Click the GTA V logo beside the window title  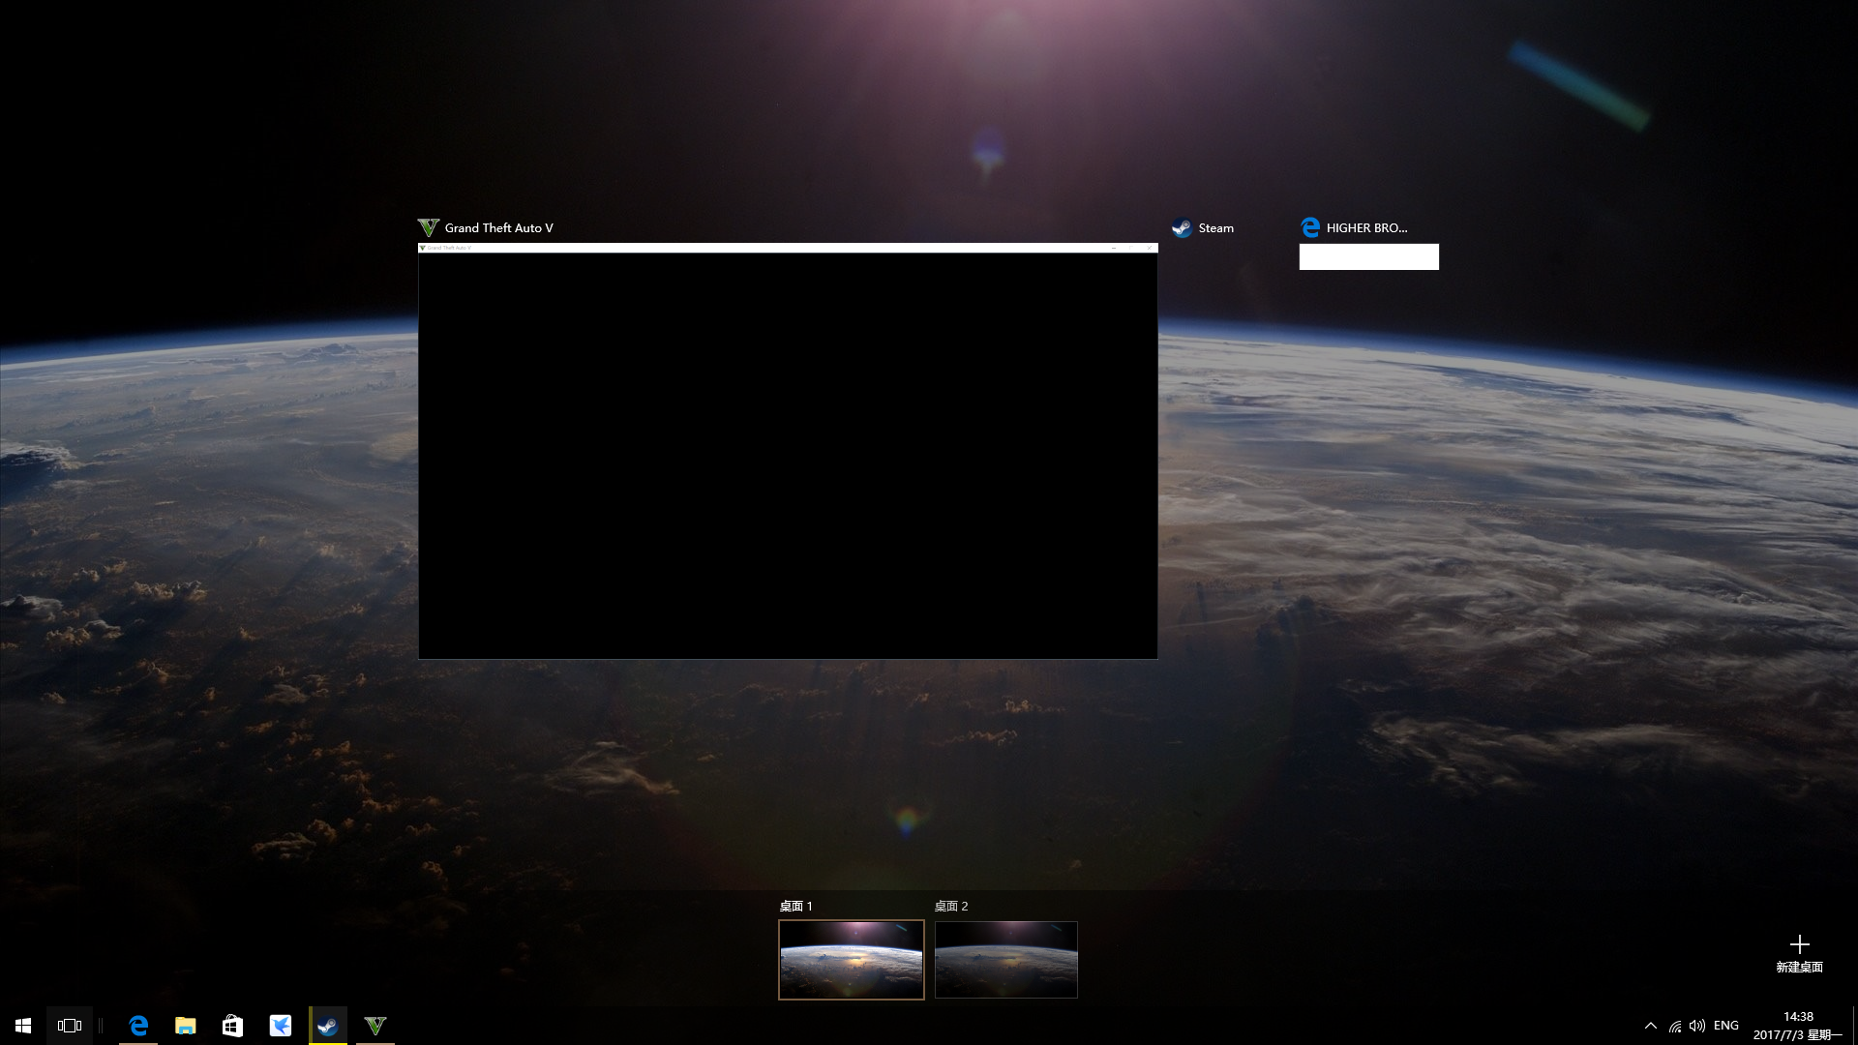(428, 227)
